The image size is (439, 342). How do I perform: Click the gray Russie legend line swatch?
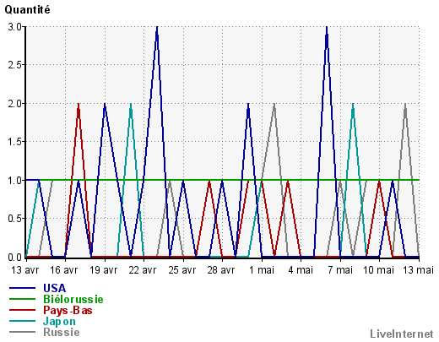tap(23, 332)
